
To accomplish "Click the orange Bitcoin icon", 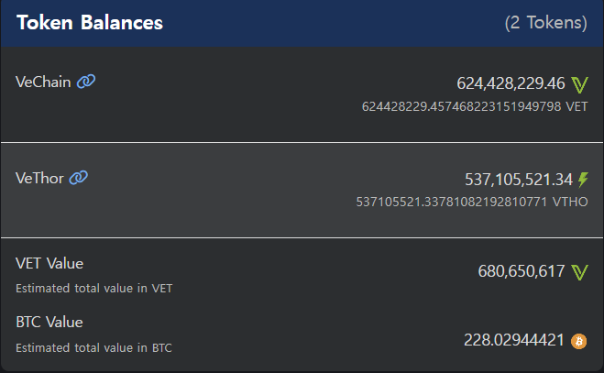I will click(578, 341).
